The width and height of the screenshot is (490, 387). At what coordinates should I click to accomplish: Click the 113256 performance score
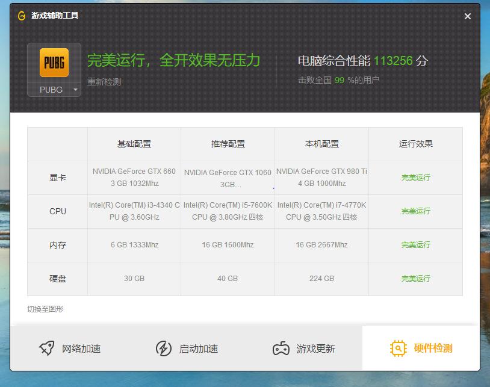click(393, 61)
